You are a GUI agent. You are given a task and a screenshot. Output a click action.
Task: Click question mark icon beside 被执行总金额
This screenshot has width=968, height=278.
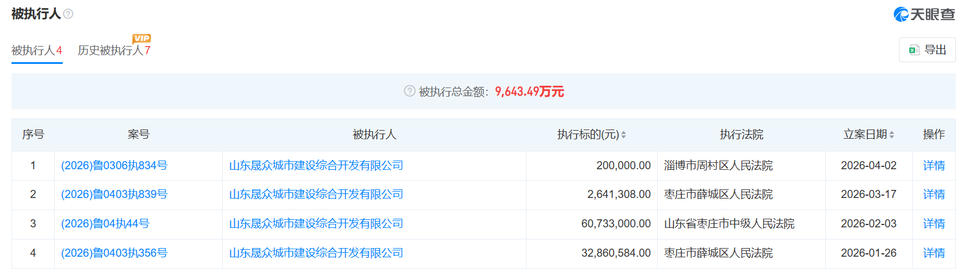coord(409,91)
